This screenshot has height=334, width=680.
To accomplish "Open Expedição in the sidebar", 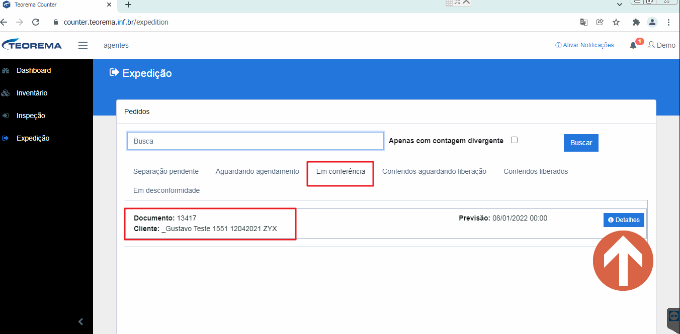I will 33,138.
